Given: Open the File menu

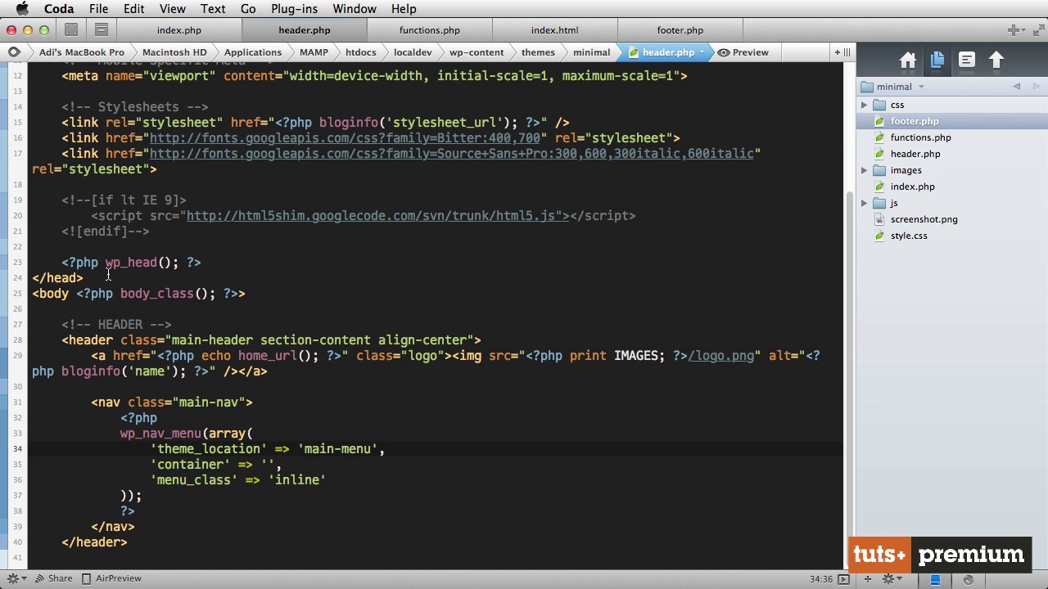Looking at the screenshot, I should pos(98,9).
